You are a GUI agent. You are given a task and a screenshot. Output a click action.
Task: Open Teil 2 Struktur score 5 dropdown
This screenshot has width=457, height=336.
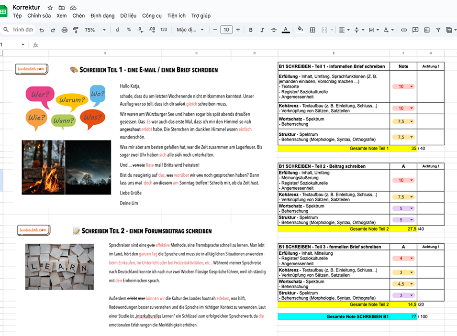point(403,220)
